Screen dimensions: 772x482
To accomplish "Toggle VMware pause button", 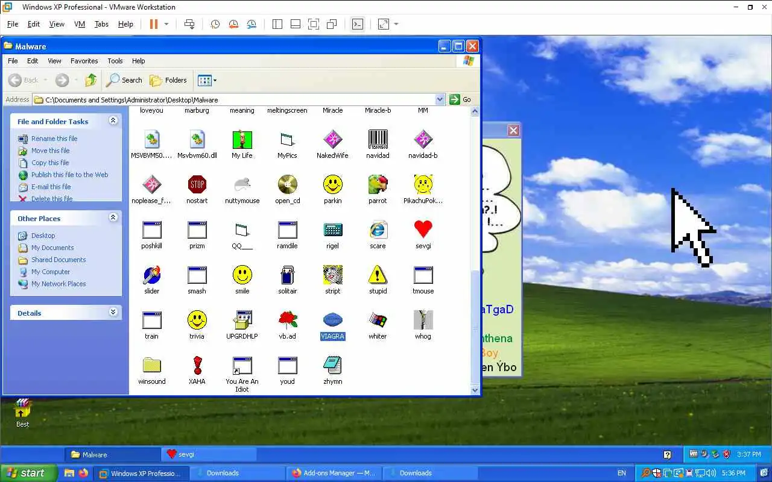I will coord(153,24).
